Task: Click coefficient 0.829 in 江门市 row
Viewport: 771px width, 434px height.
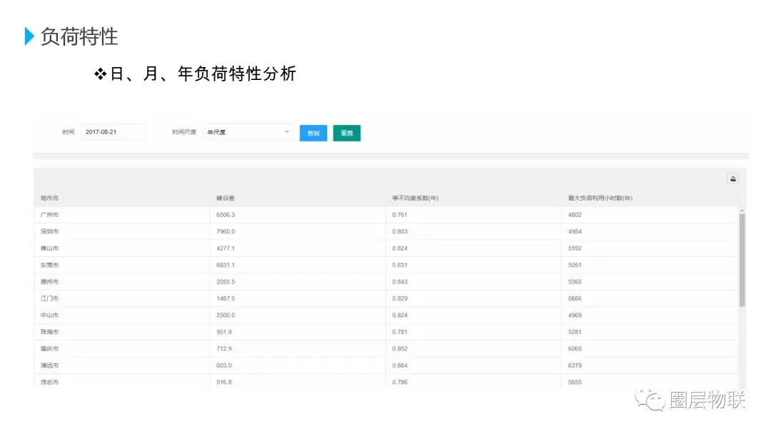Action: (x=400, y=298)
